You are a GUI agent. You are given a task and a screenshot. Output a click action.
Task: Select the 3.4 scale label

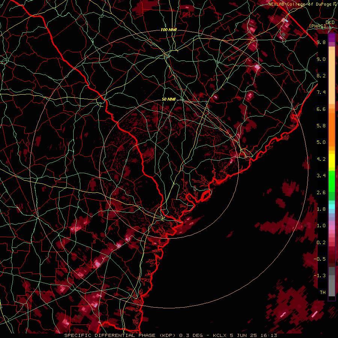321,176
